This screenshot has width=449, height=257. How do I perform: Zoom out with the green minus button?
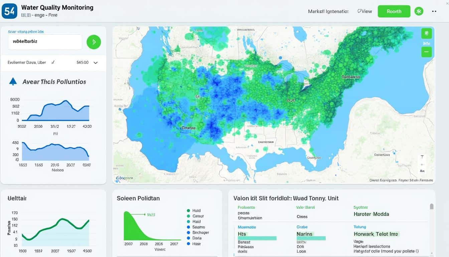(x=426, y=52)
